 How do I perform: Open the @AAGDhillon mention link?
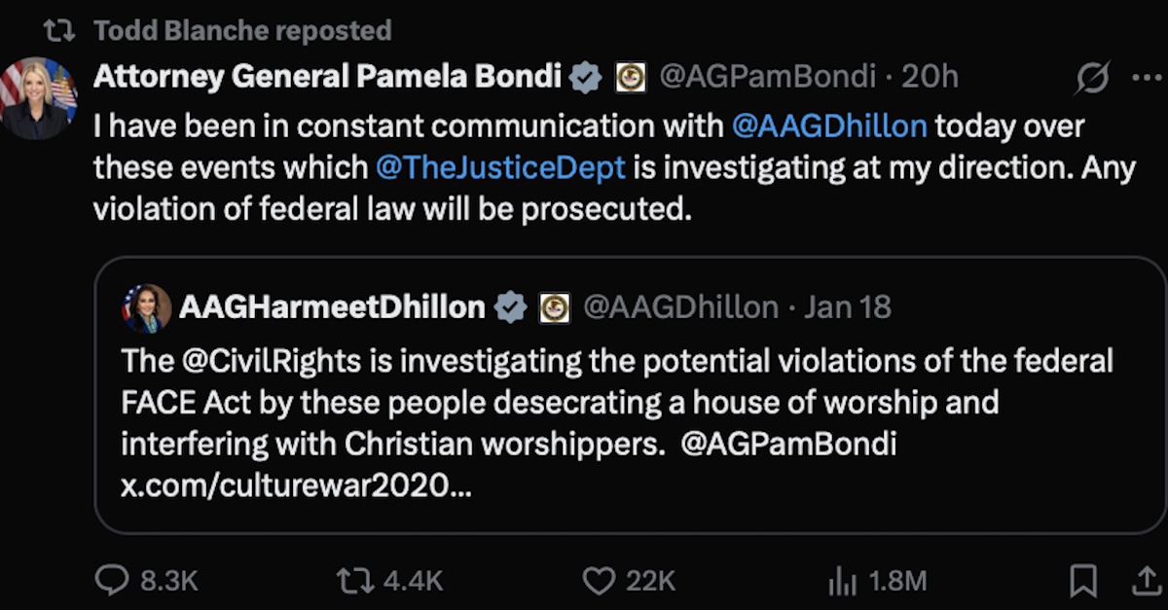tap(828, 125)
